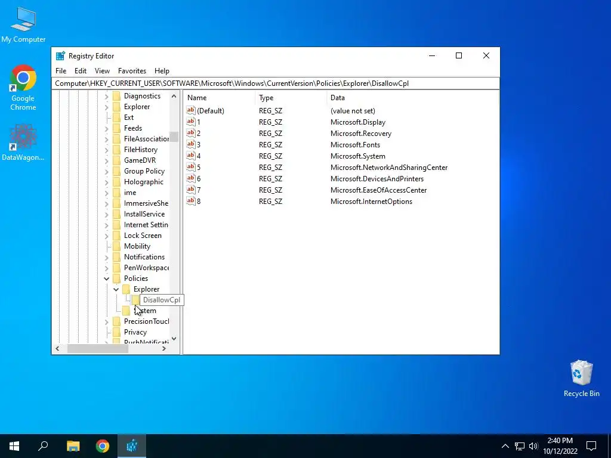This screenshot has width=611, height=458.
Task: Click the tree vertical scrollbar down arrow
Action: tap(174, 339)
